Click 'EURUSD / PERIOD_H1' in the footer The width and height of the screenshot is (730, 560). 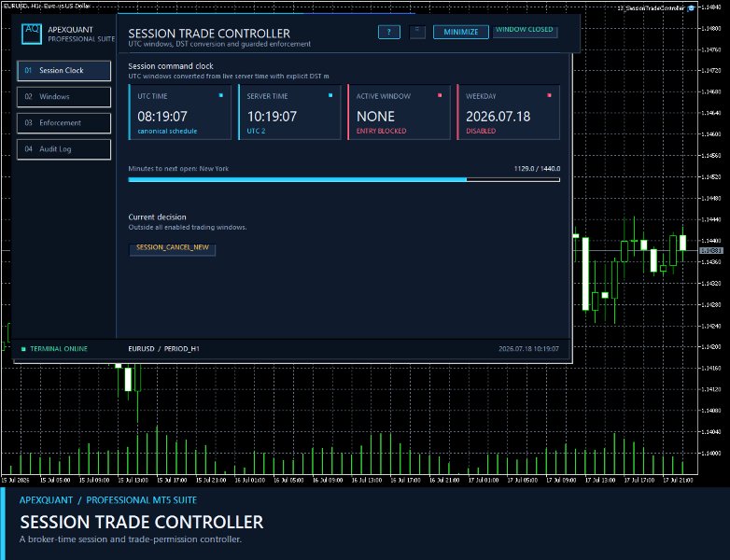pos(164,349)
